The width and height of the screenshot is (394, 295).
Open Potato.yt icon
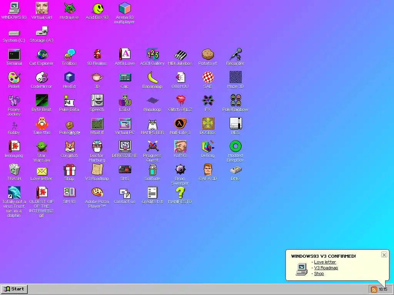tap(208, 54)
